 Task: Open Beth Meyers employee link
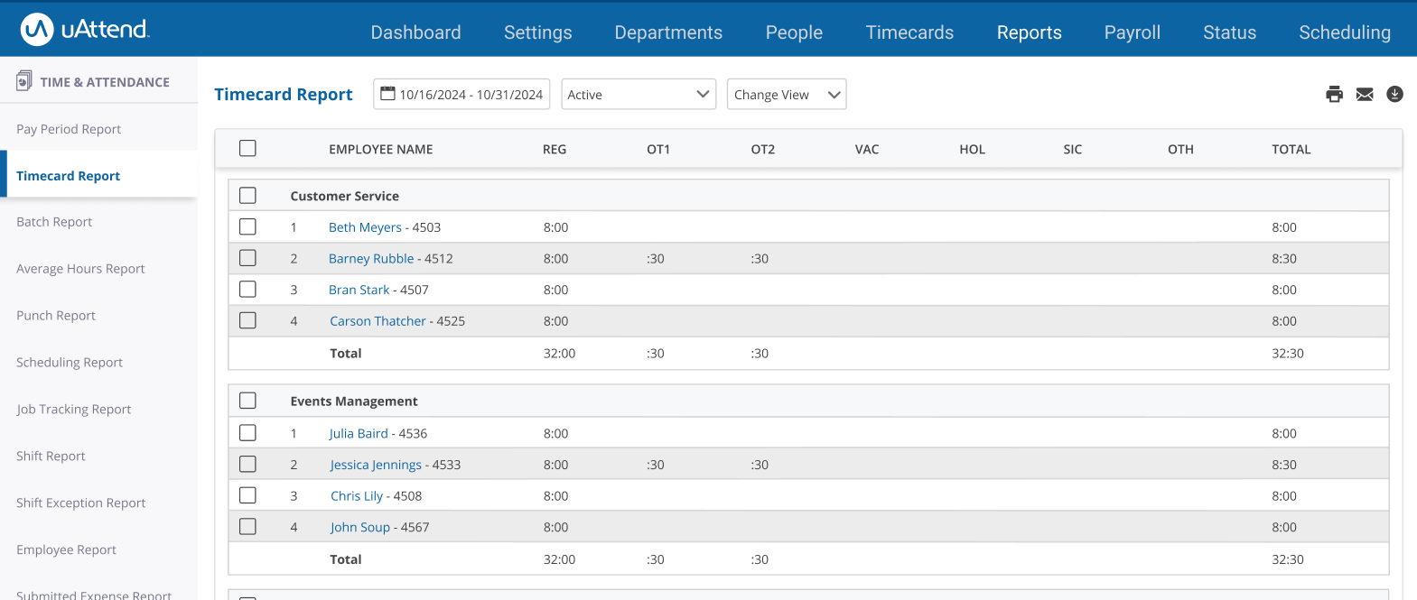(365, 227)
